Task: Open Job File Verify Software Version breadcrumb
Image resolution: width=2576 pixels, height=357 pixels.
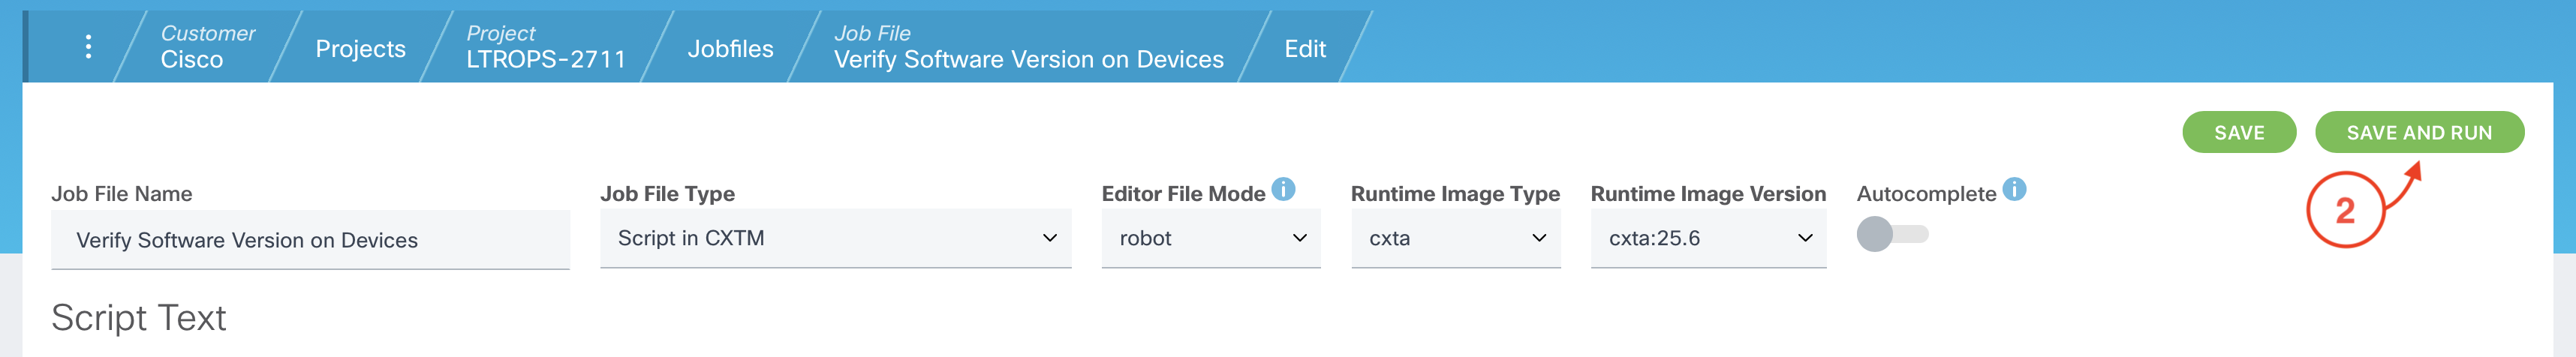Action: (x=1028, y=47)
